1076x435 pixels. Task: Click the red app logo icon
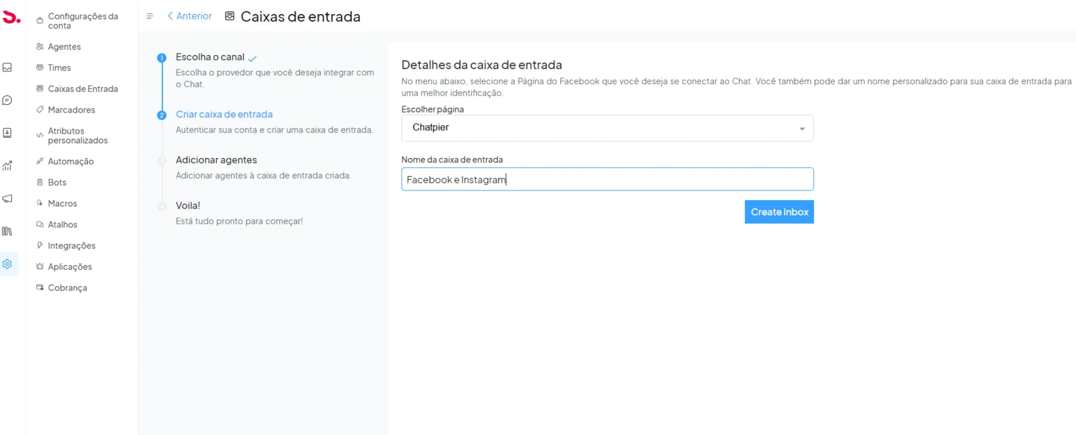11,17
